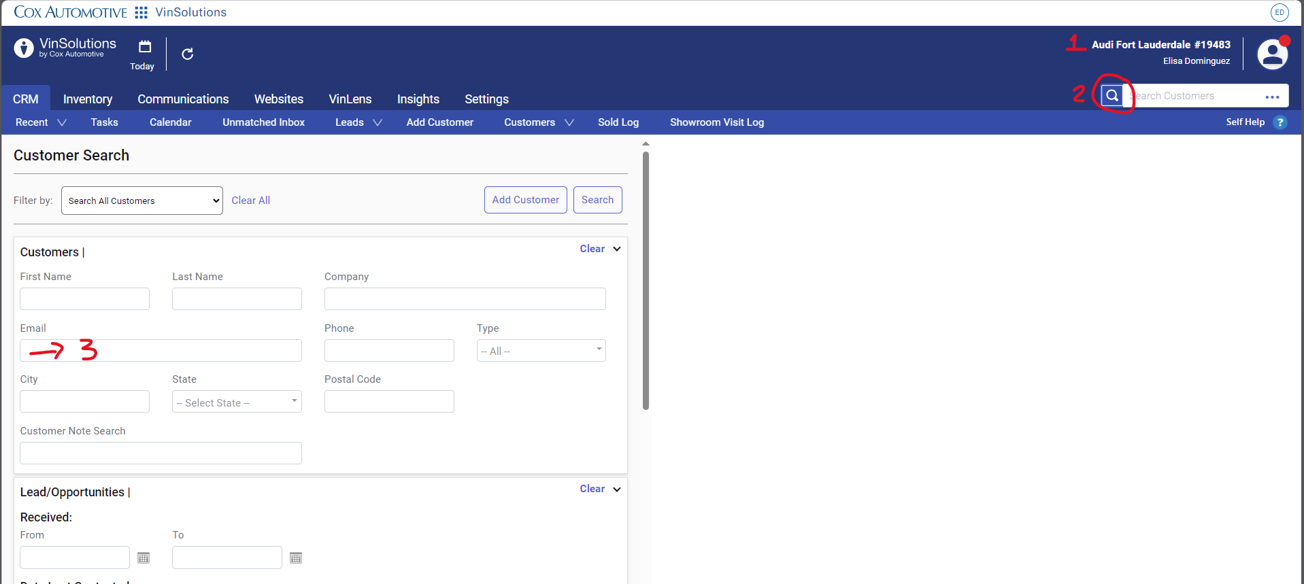Expand the Recent dropdown menu
This screenshot has width=1304, height=584.
41,122
